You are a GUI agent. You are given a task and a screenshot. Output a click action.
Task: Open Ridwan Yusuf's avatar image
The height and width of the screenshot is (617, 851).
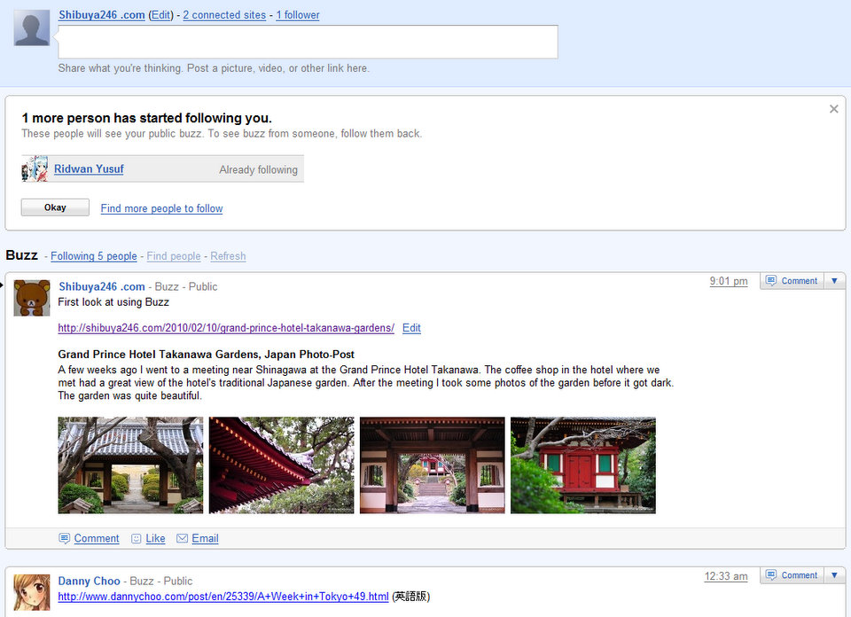pyautogui.click(x=35, y=168)
